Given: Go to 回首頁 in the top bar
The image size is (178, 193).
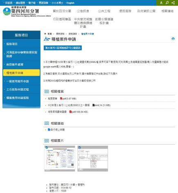Looking at the screenshot, I should point(9,3).
